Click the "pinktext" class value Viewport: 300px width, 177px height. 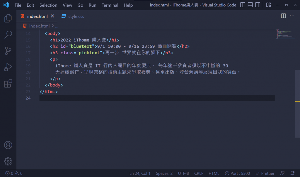[89, 53]
